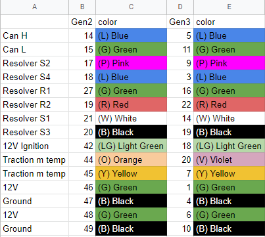Select the Gen2 pin 42 cell
Viewport: 265px width, 237px height.
[x=82, y=146]
